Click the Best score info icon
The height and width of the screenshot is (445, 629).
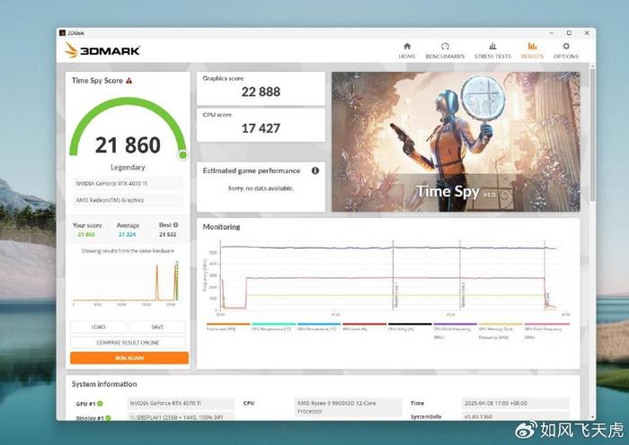[x=176, y=225]
